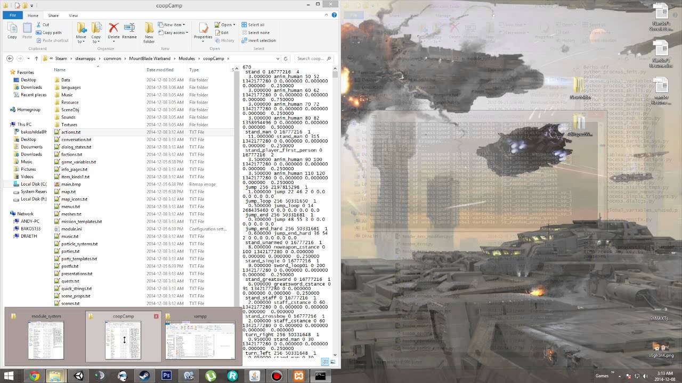Click the Windows Start button

click(x=9, y=376)
